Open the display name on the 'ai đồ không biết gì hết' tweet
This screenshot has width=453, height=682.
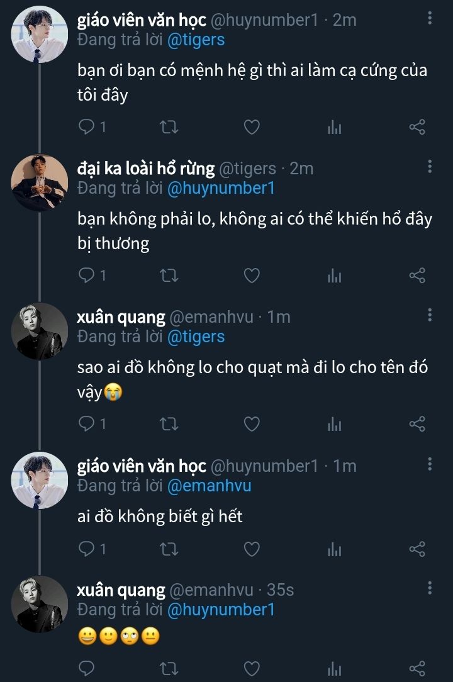[142, 466]
